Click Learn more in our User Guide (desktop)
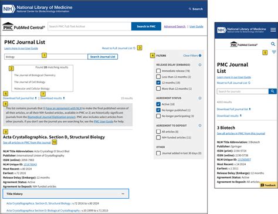 [x=21, y=48]
